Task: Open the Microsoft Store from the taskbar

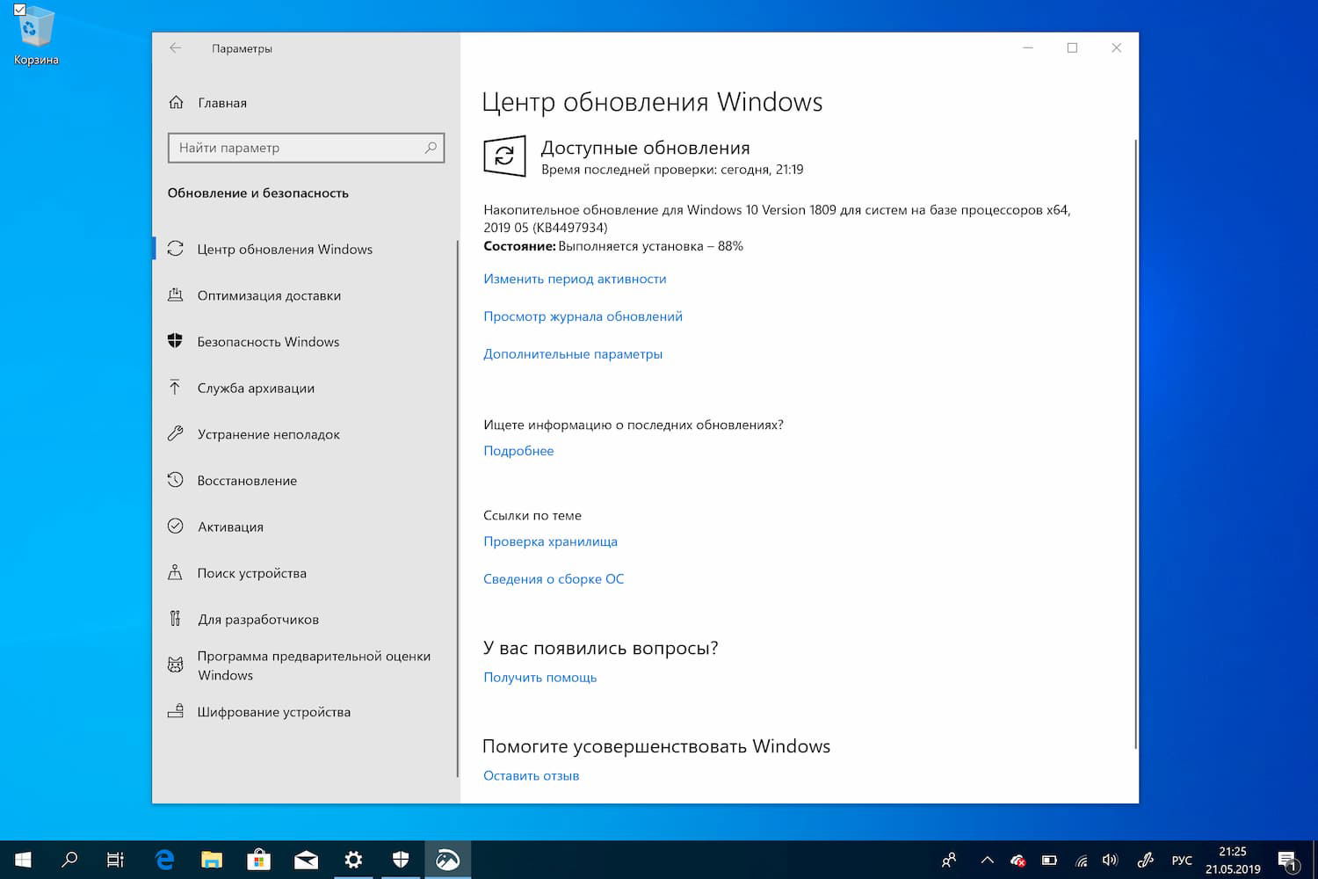Action: coord(258,859)
